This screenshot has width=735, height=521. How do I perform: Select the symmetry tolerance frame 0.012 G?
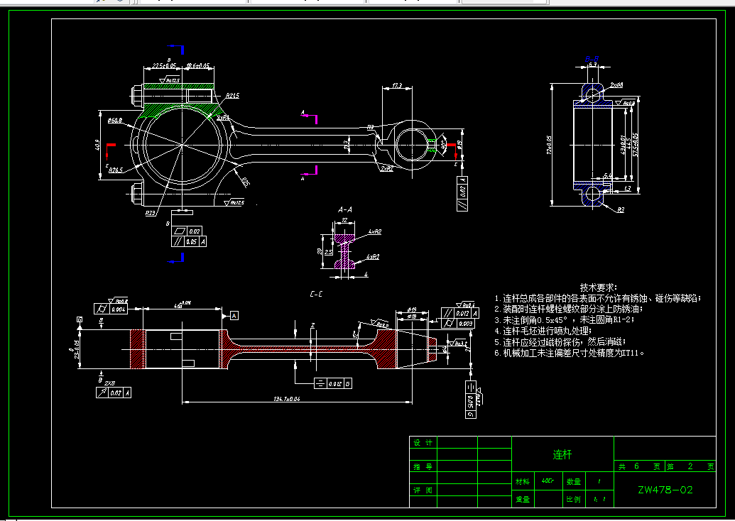[333, 384]
